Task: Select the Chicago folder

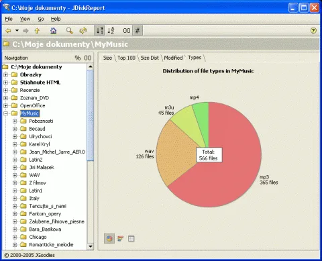Action: pos(38,237)
